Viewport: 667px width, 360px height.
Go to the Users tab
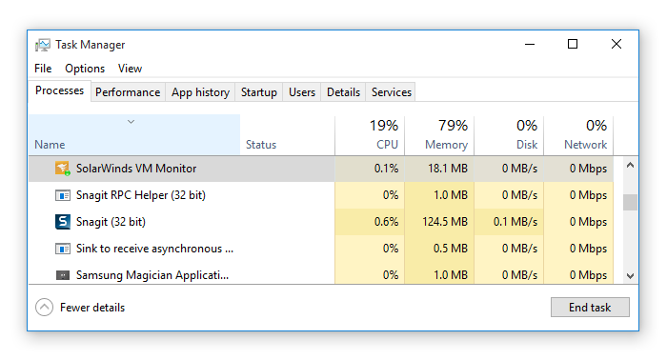click(302, 92)
